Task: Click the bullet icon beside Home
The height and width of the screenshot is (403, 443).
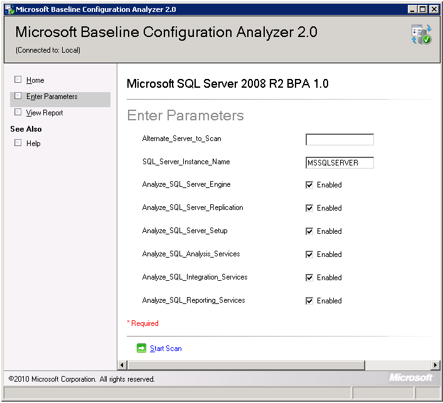Action: tap(18, 80)
